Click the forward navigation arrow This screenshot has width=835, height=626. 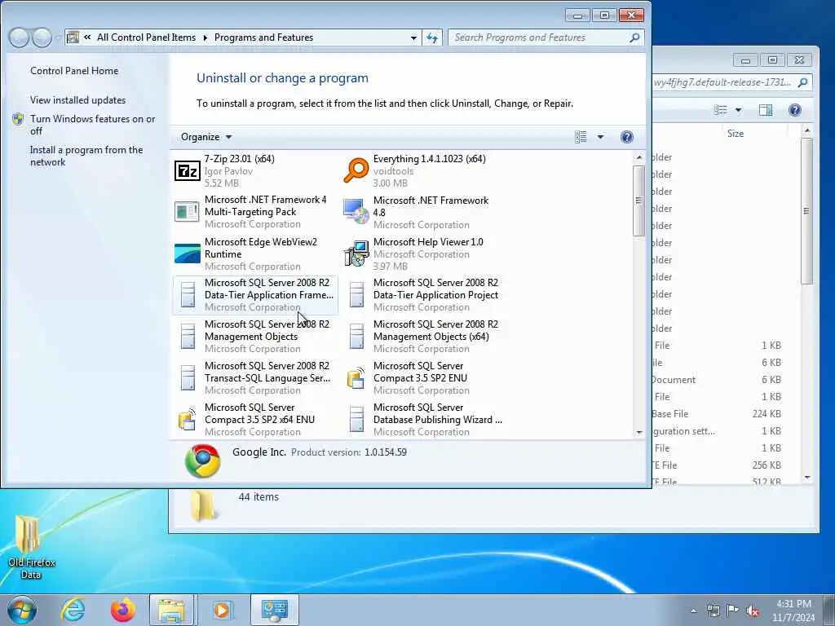42,37
